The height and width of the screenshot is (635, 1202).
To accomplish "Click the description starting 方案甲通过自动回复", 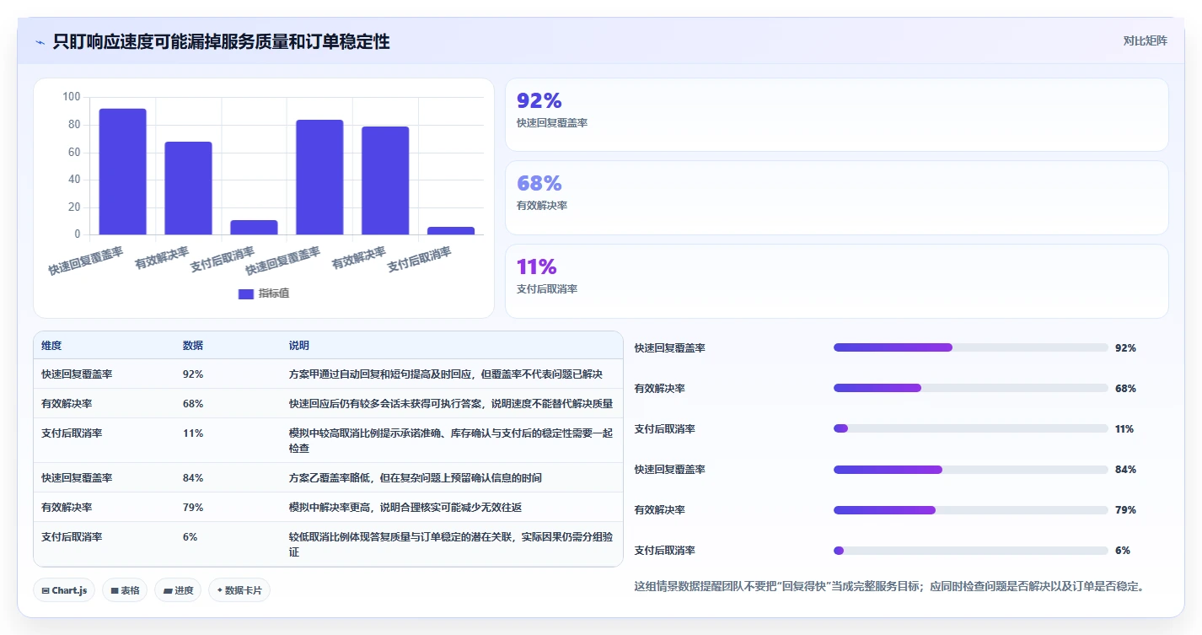I will (x=445, y=374).
